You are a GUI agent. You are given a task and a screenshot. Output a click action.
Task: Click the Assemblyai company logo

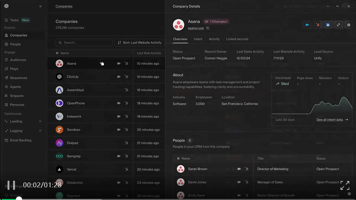pos(59,90)
